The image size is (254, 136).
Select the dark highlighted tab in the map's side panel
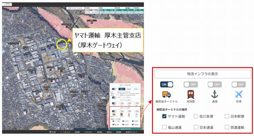pyautogui.click(x=122, y=89)
